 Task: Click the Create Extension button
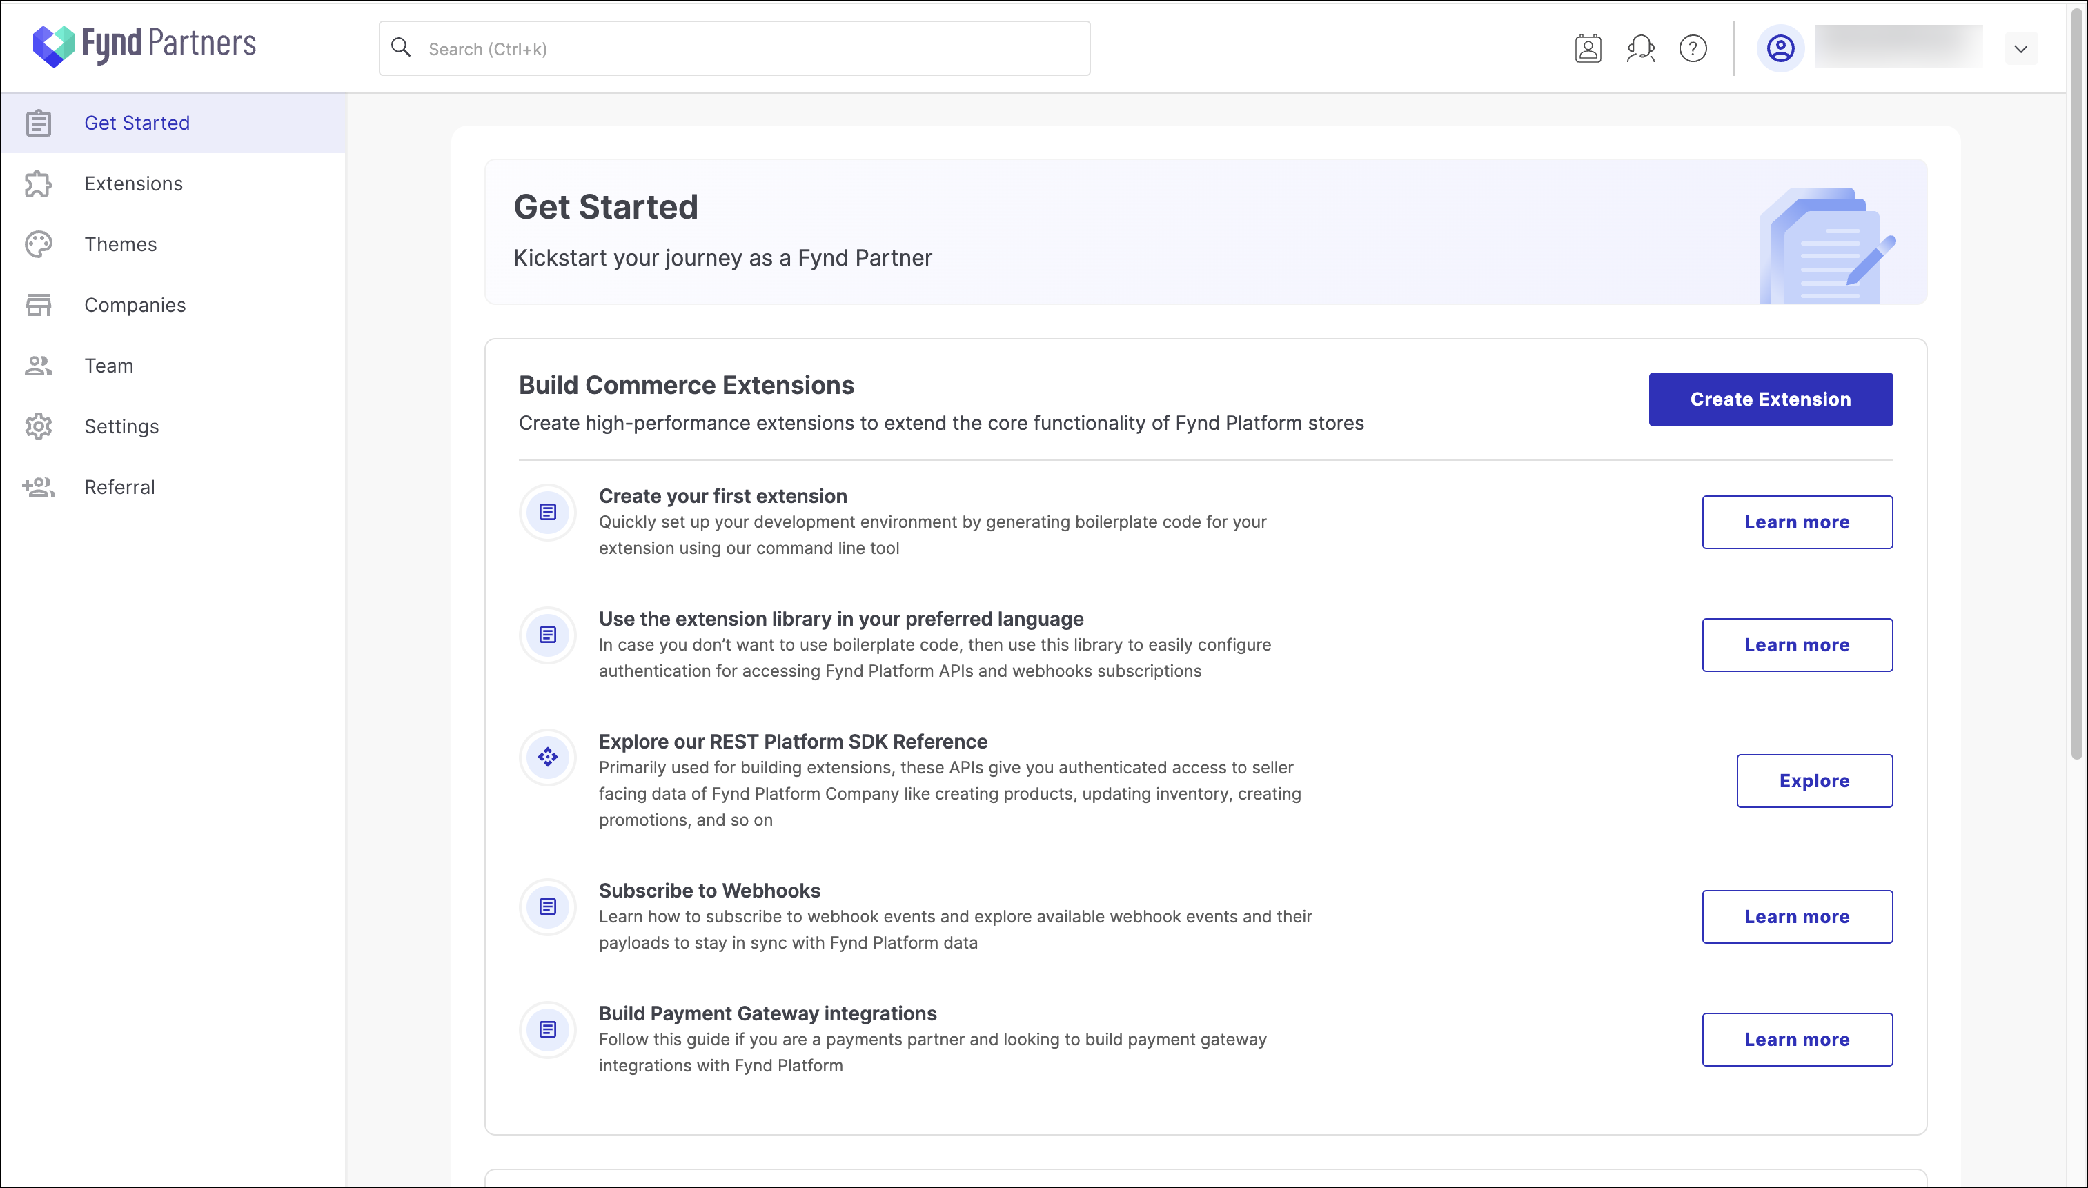(x=1771, y=399)
